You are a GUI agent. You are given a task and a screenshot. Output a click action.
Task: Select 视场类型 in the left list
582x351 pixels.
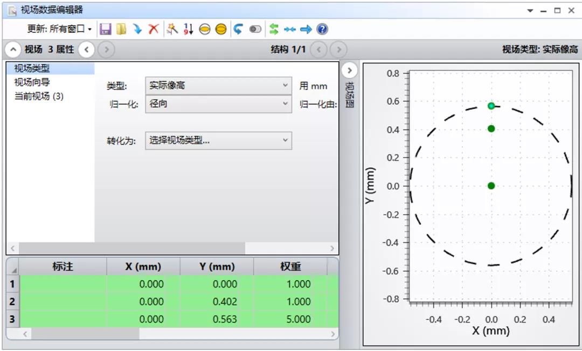(x=50, y=68)
